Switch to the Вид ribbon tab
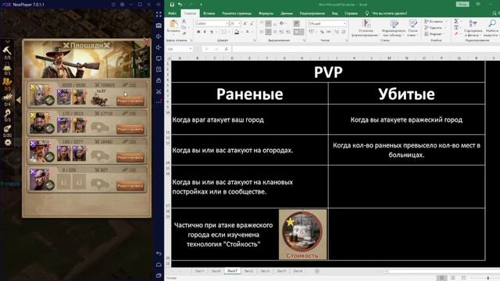Image resolution: width=500 pixels, height=281 pixels. click(x=334, y=13)
